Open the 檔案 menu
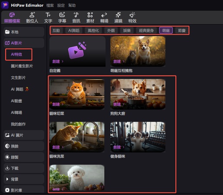 point(50,6)
